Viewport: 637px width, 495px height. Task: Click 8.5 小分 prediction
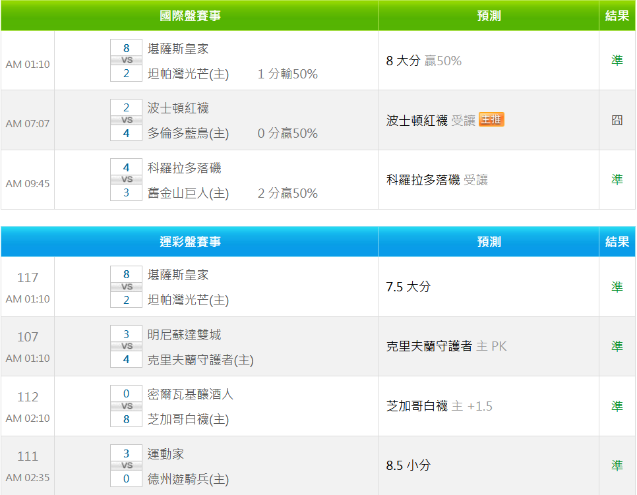[x=408, y=465]
